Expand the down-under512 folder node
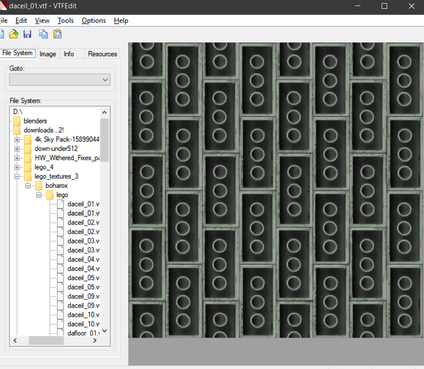Image resolution: width=424 pixels, height=369 pixels. (17, 149)
